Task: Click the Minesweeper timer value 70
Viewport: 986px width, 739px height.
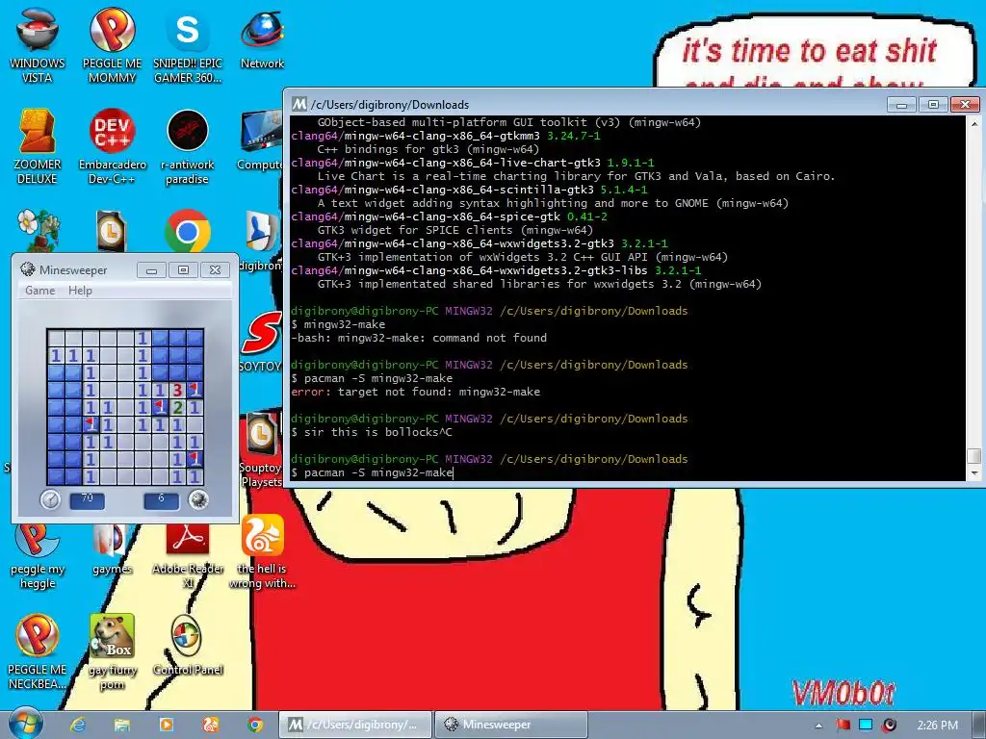Action: click(x=87, y=498)
